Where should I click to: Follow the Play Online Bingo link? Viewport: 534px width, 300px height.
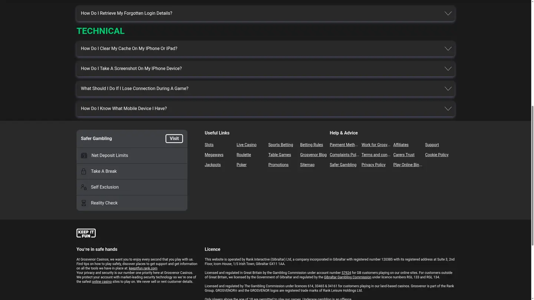click(x=408, y=165)
